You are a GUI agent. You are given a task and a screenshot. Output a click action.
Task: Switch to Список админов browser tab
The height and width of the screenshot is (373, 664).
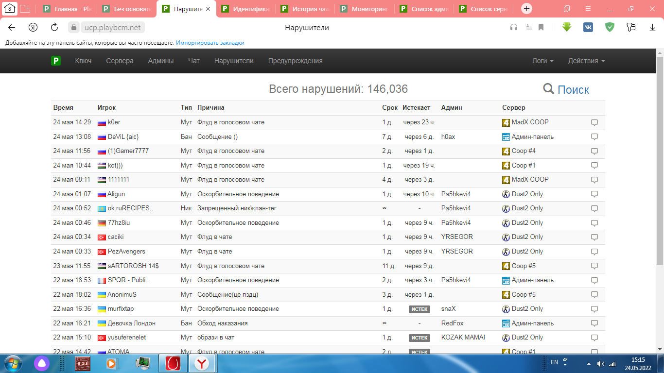(x=424, y=9)
